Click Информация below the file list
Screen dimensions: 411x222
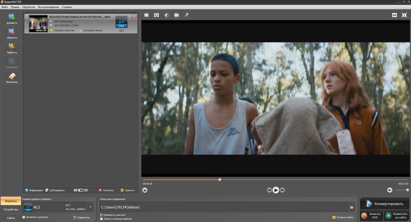(34, 190)
